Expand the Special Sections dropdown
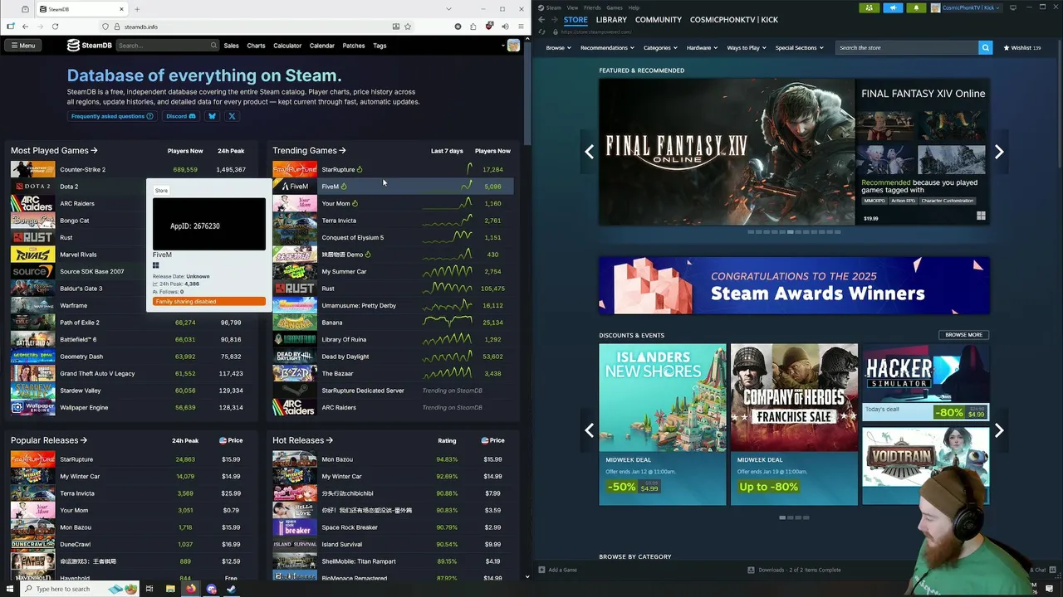This screenshot has width=1063, height=597. click(x=800, y=48)
